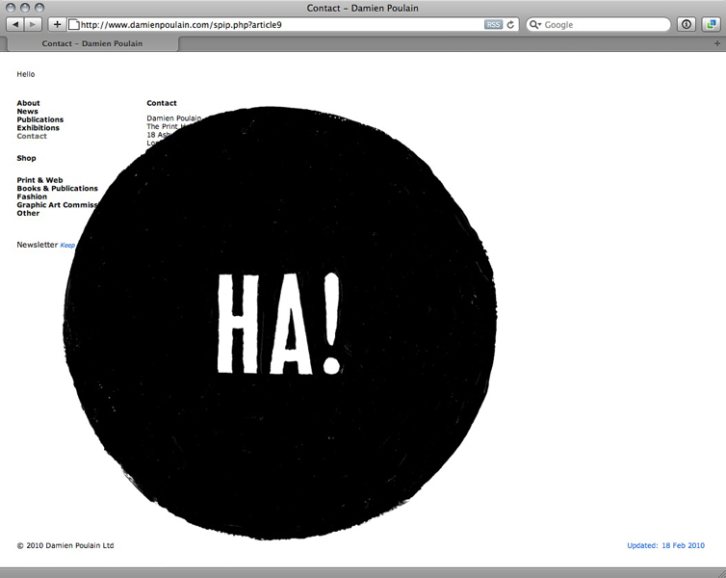This screenshot has width=726, height=578.
Task: Reload the page with the refresh icon
Action: click(x=510, y=24)
